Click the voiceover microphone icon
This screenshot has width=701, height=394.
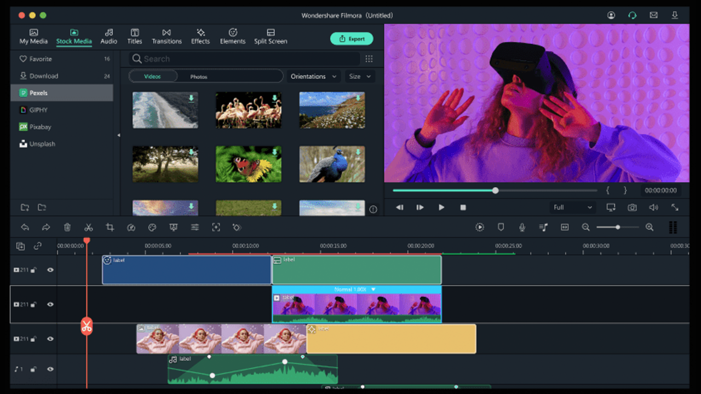tap(522, 228)
